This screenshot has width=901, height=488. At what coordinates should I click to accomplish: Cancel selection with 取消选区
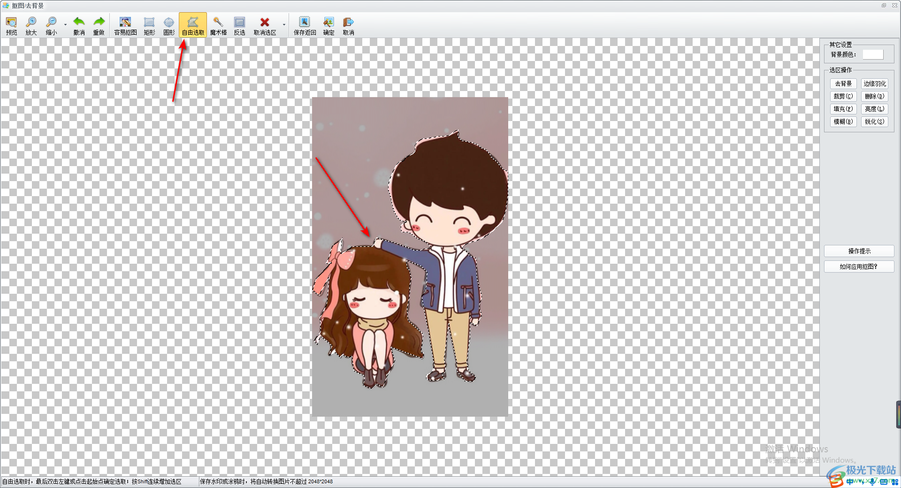(x=265, y=25)
